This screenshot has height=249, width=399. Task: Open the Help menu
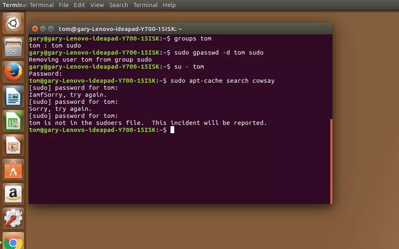click(169, 5)
